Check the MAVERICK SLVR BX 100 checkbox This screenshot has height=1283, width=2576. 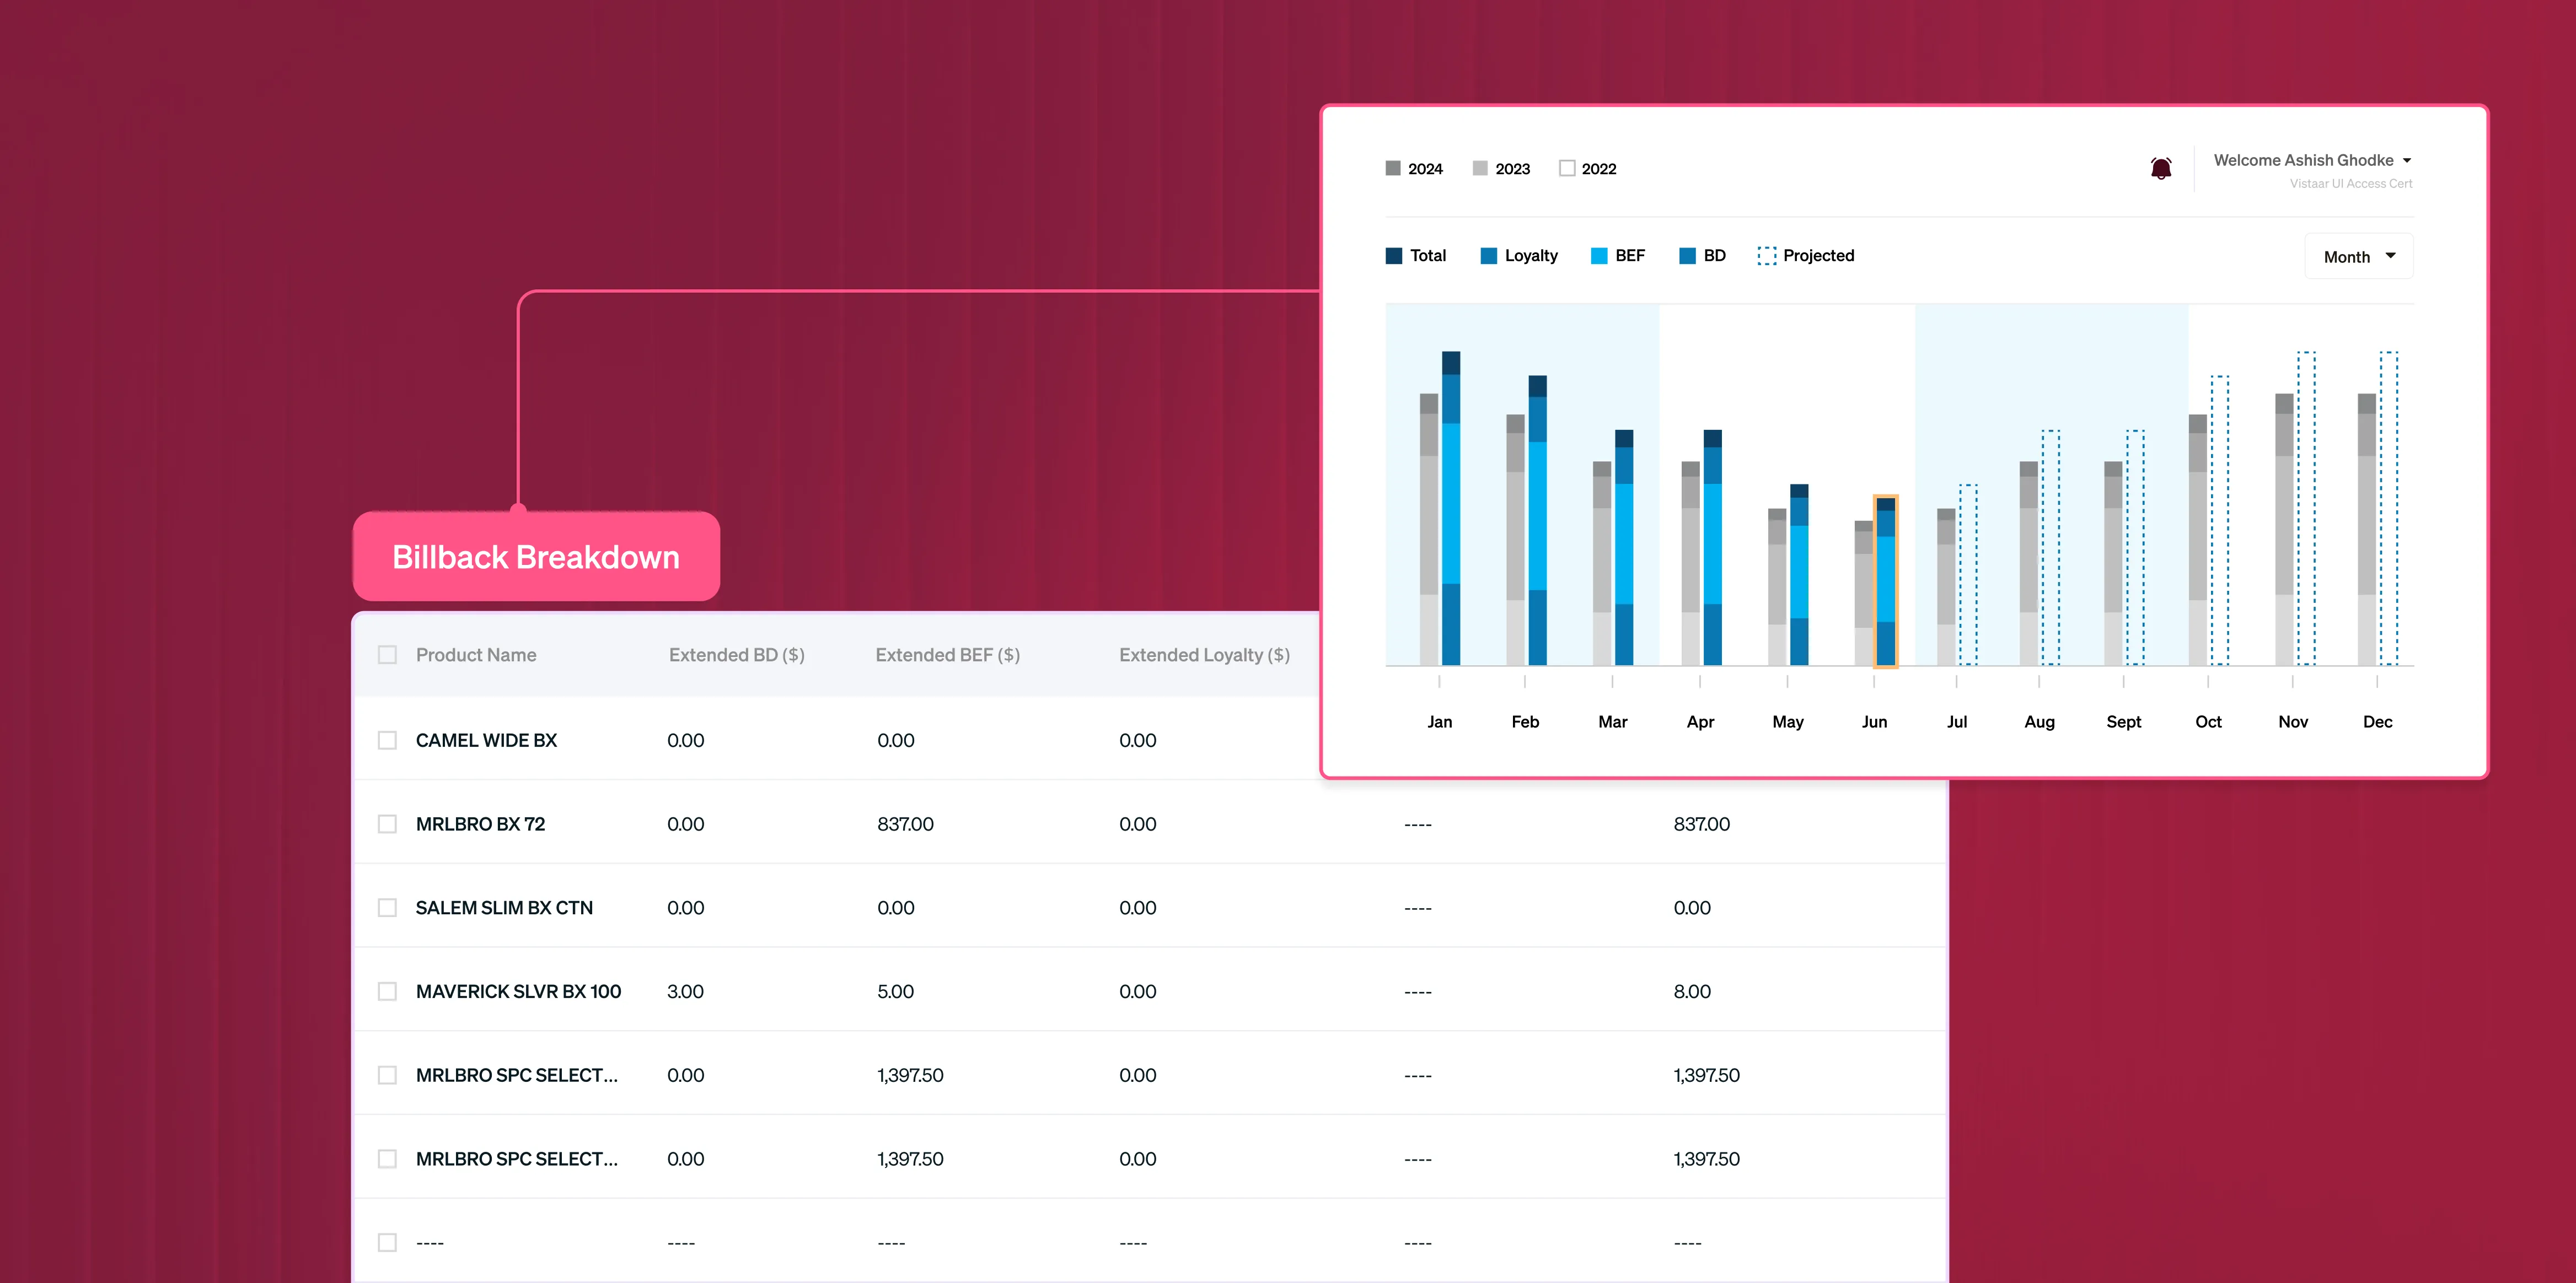pyautogui.click(x=387, y=991)
